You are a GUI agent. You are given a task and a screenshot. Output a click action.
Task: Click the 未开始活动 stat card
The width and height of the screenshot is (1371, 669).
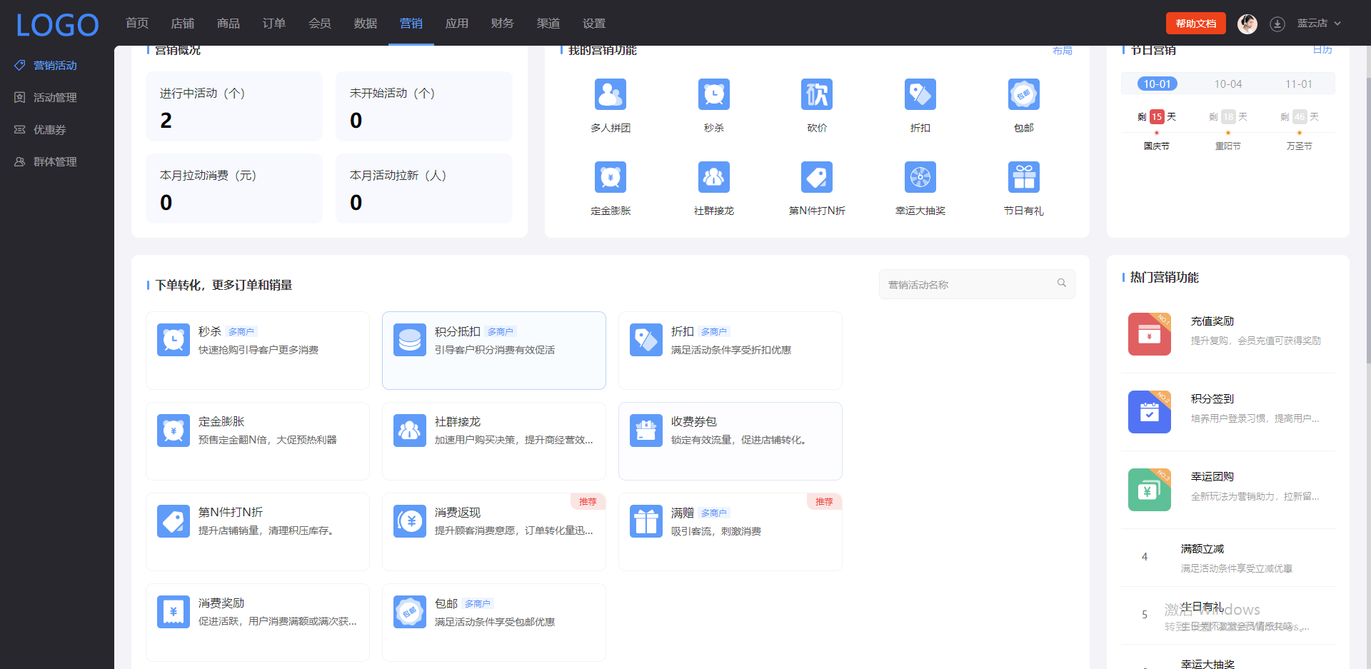point(424,106)
